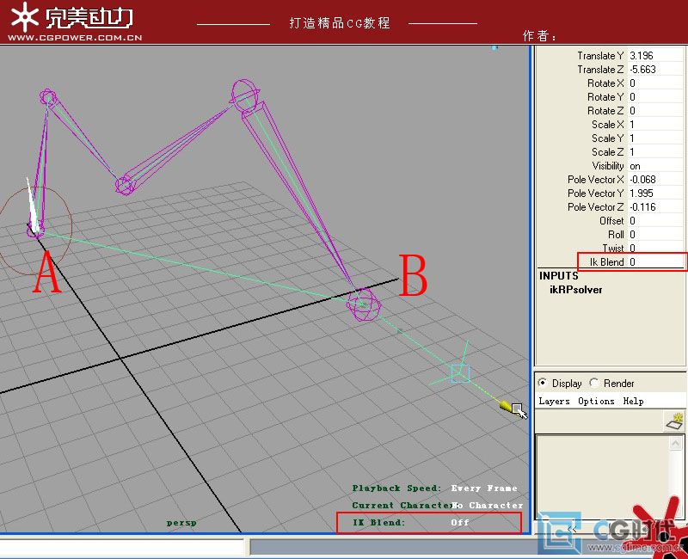This screenshot has width=688, height=559.
Task: Click the Playback Speed HUD text
Action: tap(435, 488)
